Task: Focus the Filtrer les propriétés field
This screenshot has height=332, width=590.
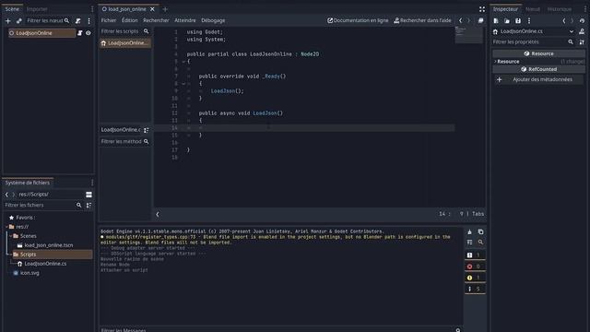Action: point(534,42)
